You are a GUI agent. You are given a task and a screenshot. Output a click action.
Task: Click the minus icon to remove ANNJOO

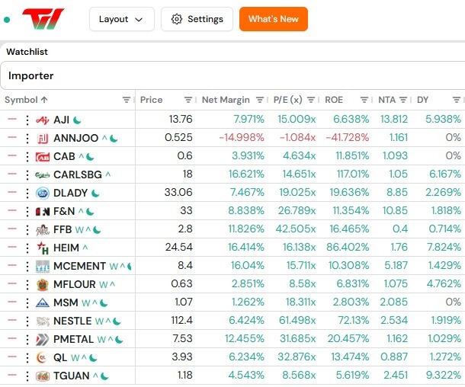coord(12,137)
